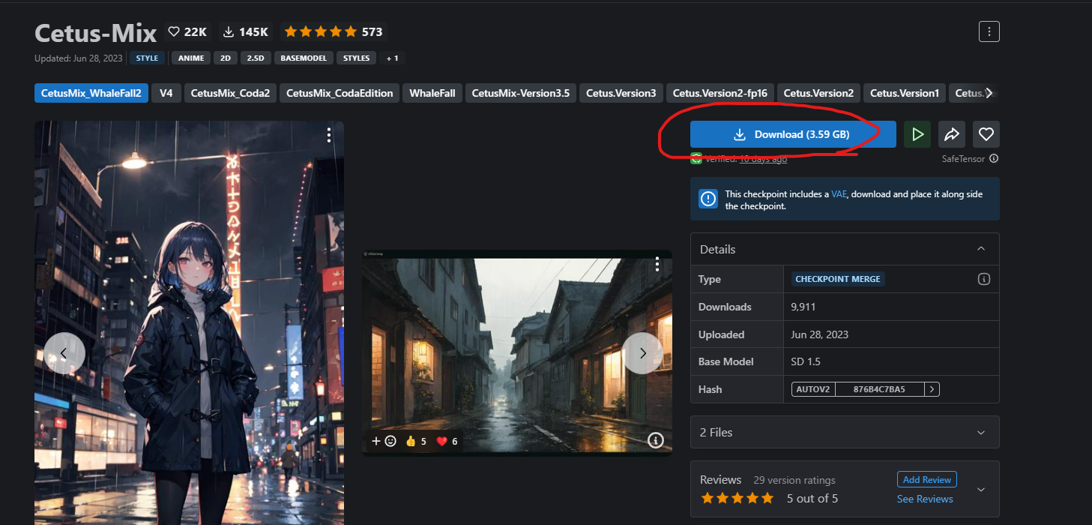This screenshot has height=525, width=1092.
Task: Open the rainy street thumbnail
Action: point(517,352)
